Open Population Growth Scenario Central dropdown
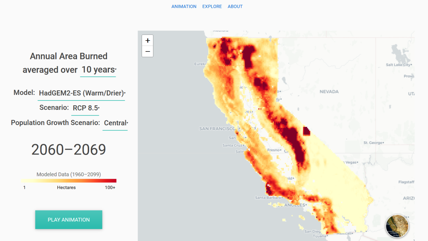The image size is (428, 241). [x=115, y=123]
